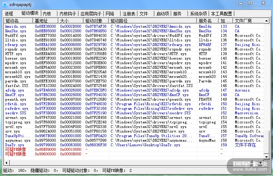
Task: Sort by the 大小 column header
Action: [x=71, y=21]
